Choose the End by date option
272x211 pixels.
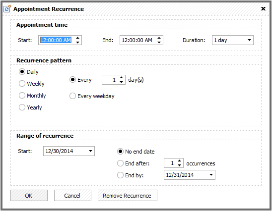(131, 175)
